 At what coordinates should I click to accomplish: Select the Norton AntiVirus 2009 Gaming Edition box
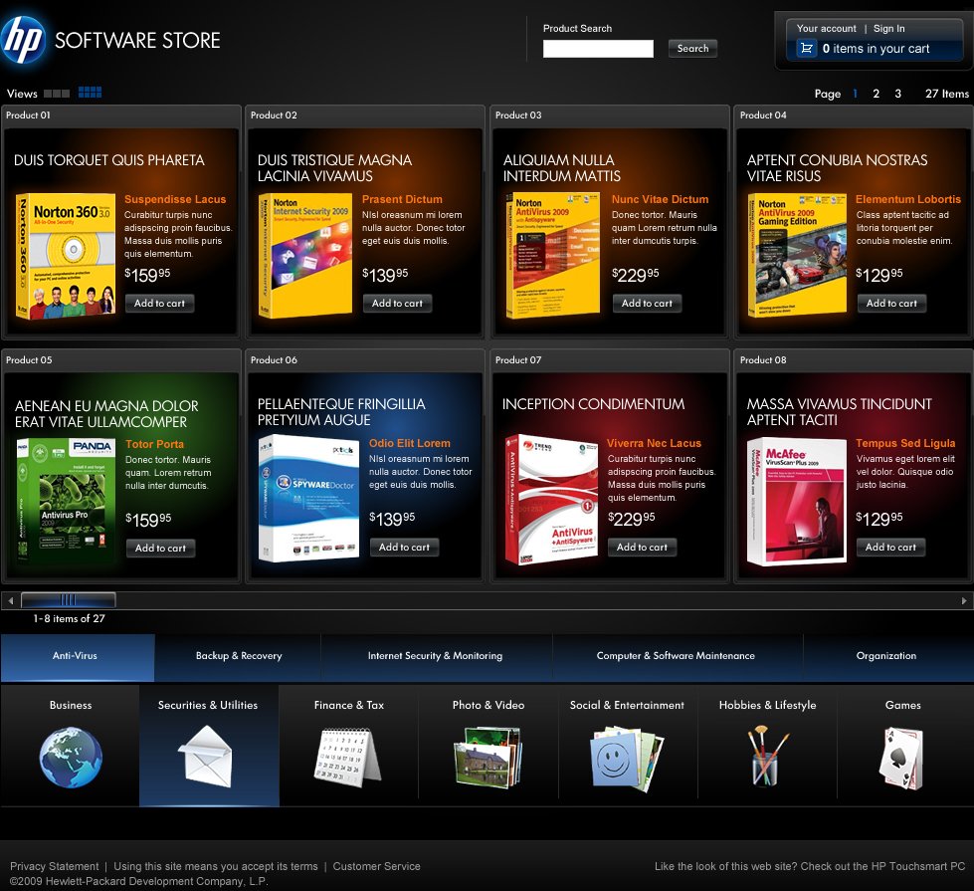click(x=797, y=255)
